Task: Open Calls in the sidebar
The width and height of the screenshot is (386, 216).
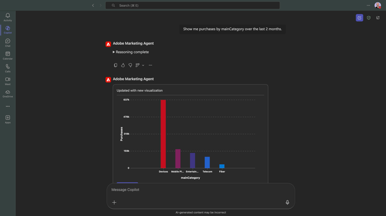Action: click(x=8, y=68)
